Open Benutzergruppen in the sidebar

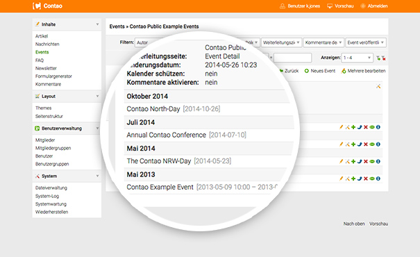coord(52,164)
